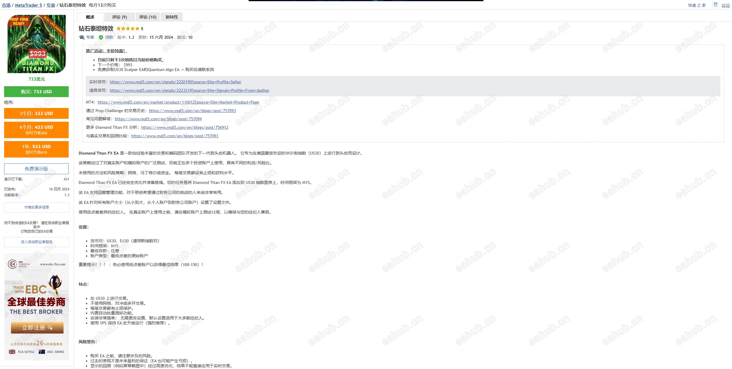Download the 免费演示版
This screenshot has height=369, width=732.
pos(36,169)
